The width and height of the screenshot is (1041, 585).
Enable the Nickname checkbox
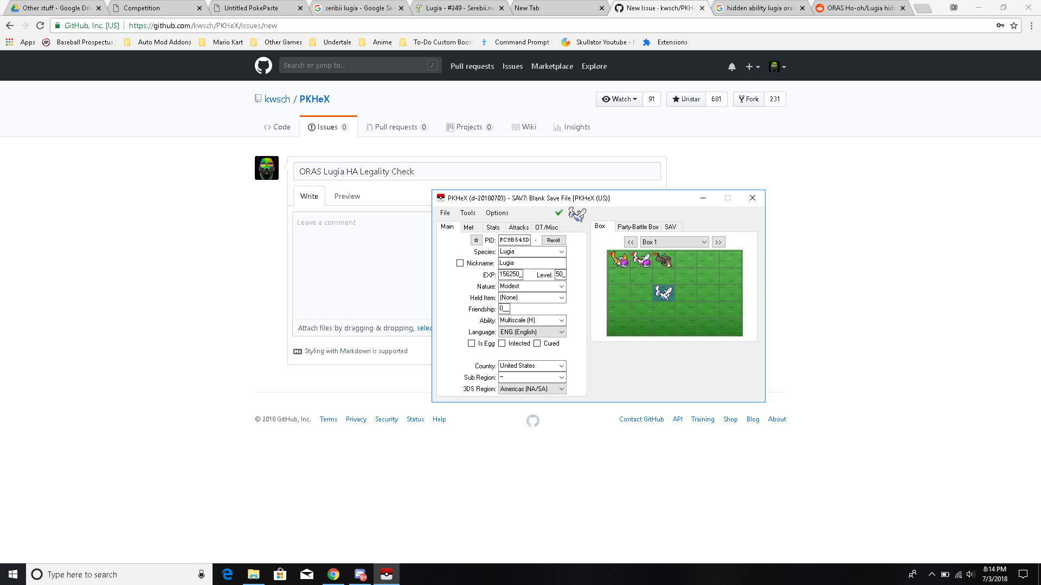(460, 263)
